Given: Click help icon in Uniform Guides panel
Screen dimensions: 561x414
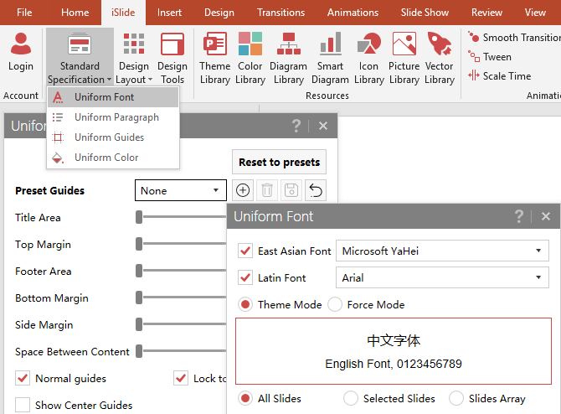Looking at the screenshot, I should 296,126.
